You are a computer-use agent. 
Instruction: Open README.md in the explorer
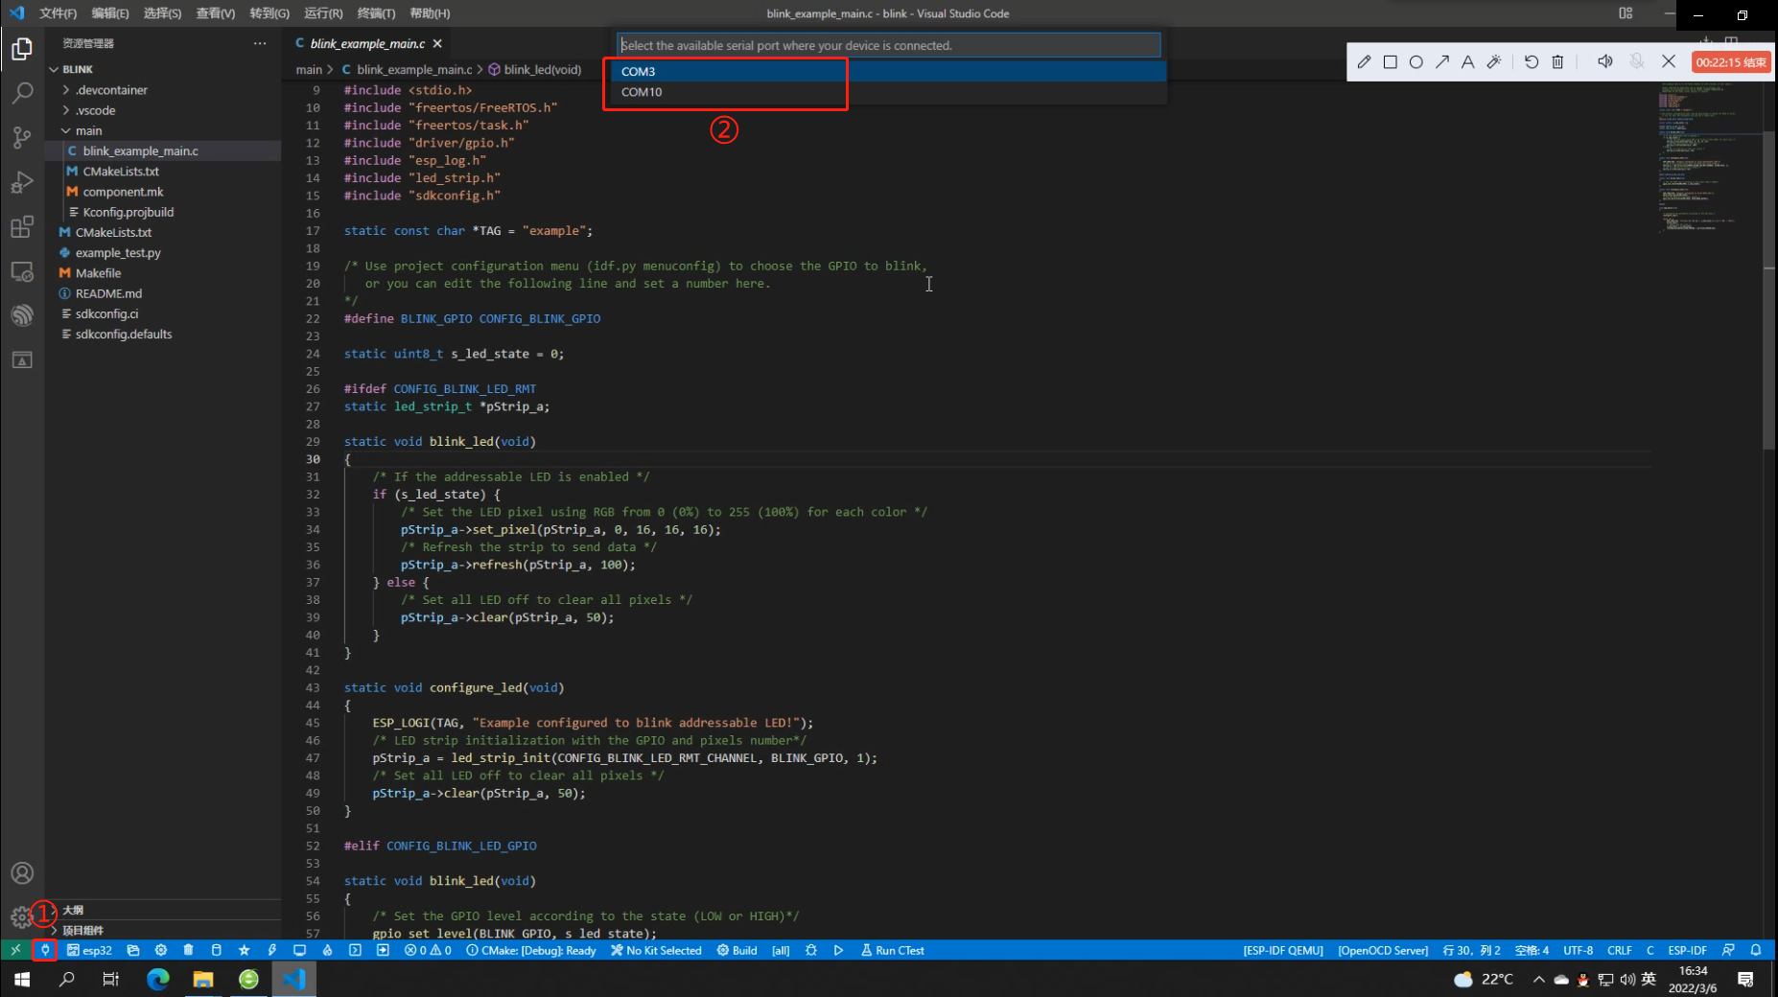click(163, 293)
